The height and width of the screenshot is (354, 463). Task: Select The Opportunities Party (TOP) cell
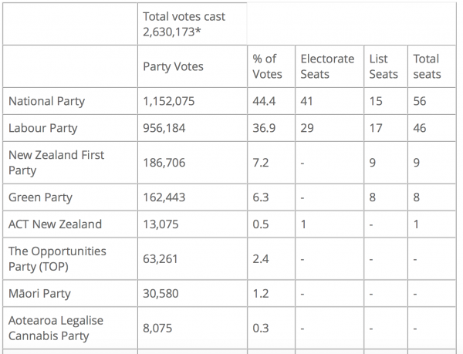pyautogui.click(x=57, y=258)
